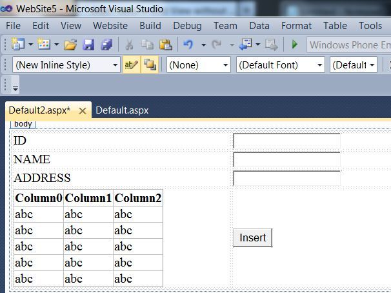
Task: Click the Open File folder icon
Action: tap(70, 45)
